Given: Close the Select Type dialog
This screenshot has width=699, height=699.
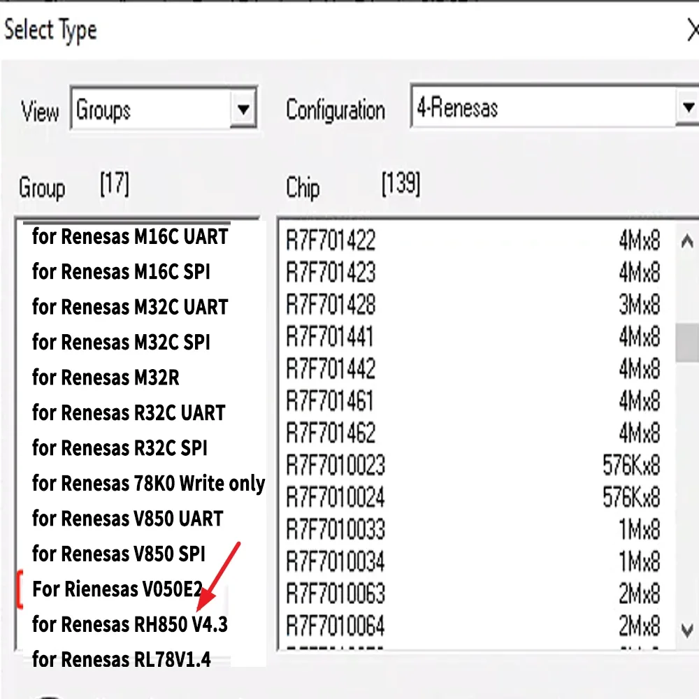Looking at the screenshot, I should (x=692, y=31).
